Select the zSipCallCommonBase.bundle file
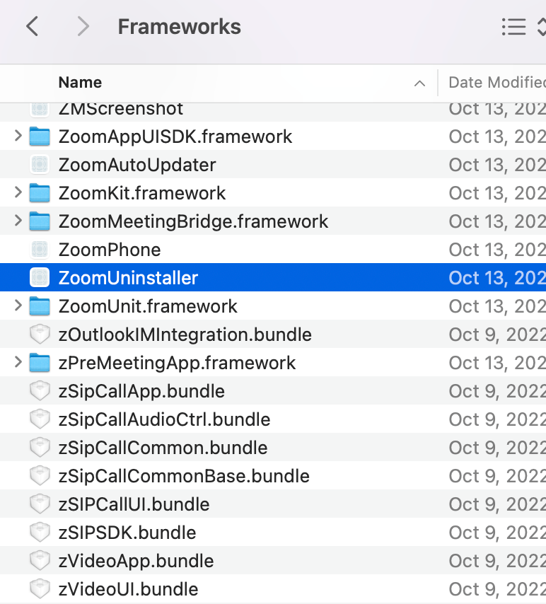Viewport: 546px width, 604px height. [184, 476]
